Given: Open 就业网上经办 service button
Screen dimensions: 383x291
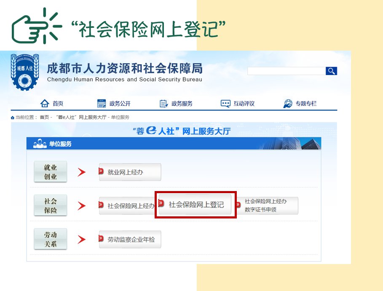Looking at the screenshot, I should (x=130, y=172).
